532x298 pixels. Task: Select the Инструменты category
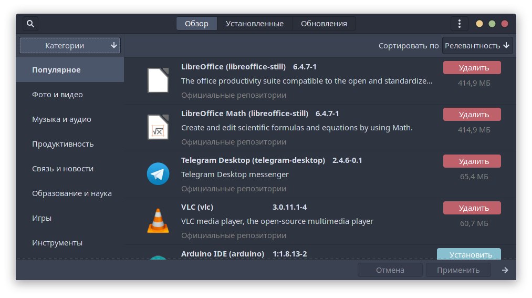click(70, 243)
